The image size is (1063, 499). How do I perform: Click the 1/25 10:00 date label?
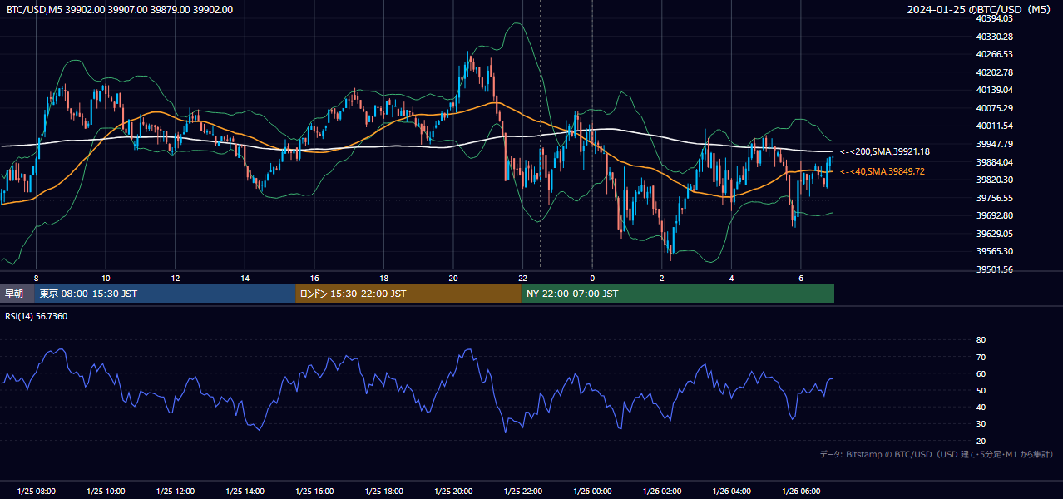point(106,492)
